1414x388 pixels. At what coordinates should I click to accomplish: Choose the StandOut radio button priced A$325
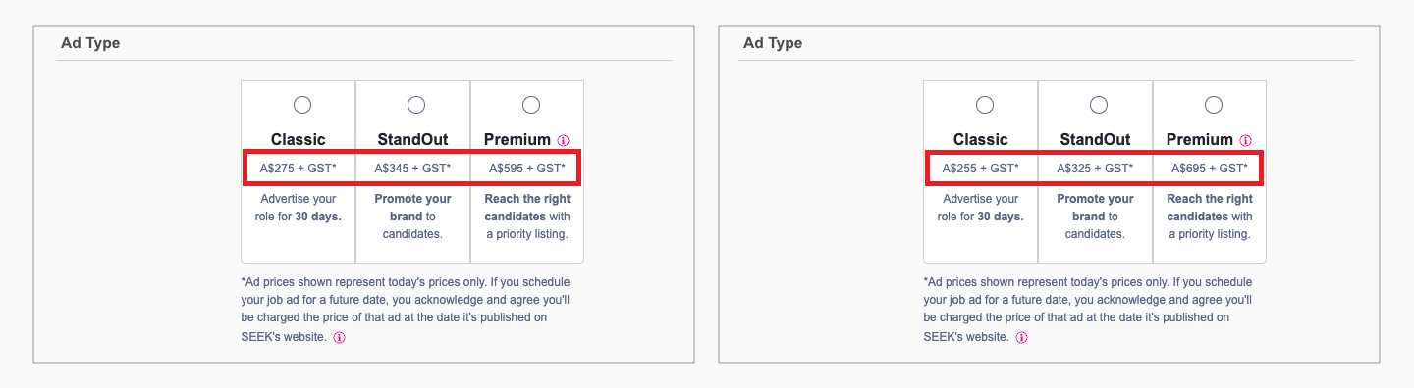[1099, 104]
